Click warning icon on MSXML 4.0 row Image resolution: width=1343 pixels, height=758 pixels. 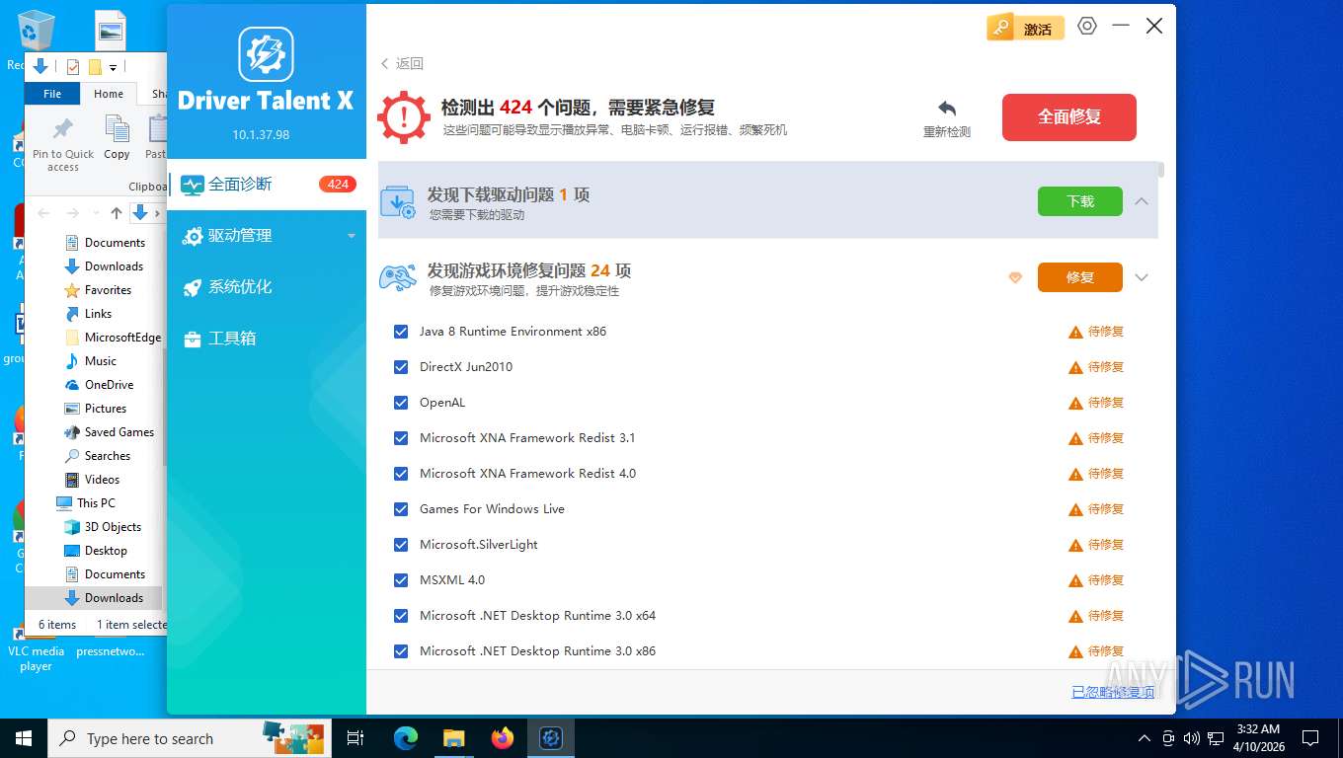click(x=1076, y=580)
